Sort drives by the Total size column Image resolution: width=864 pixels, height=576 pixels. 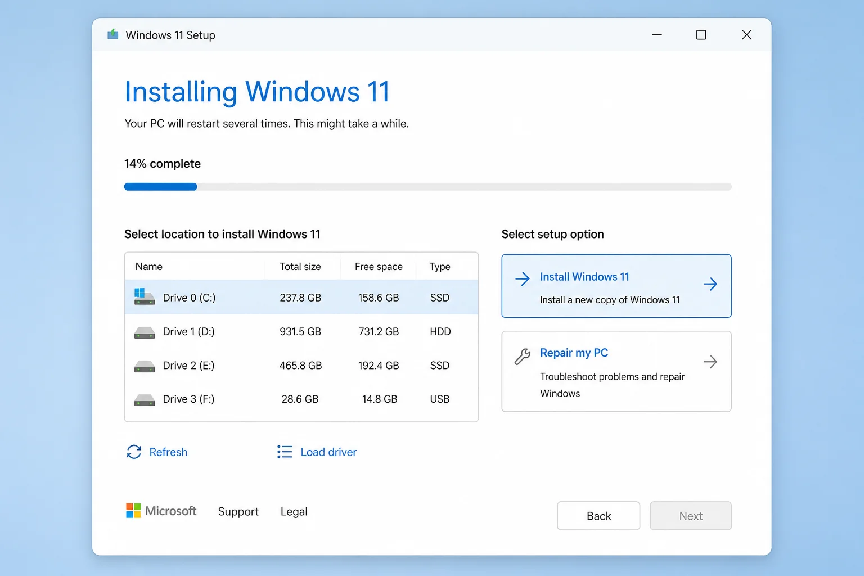coord(300,267)
